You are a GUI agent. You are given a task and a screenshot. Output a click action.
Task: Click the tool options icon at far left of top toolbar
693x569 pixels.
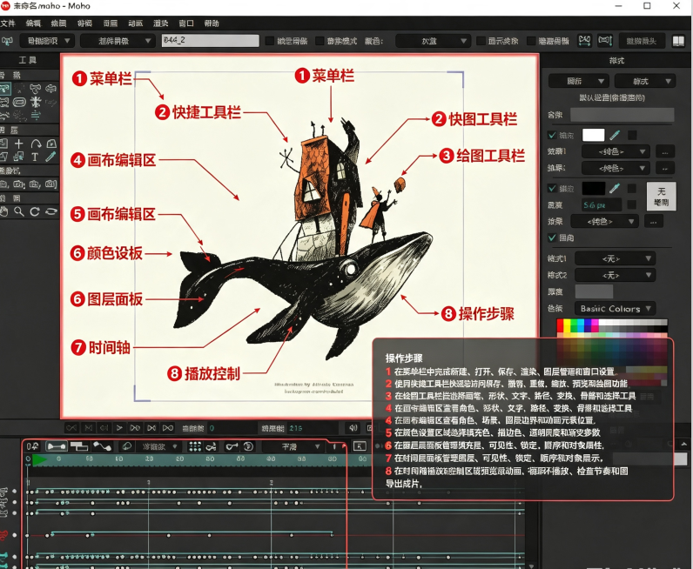(8, 41)
